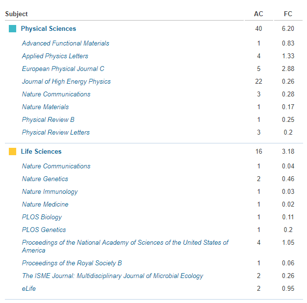Viewport: 307px width, 303px height.
Task: Open Nature Communications under Physical Sciences
Action: 56,94
